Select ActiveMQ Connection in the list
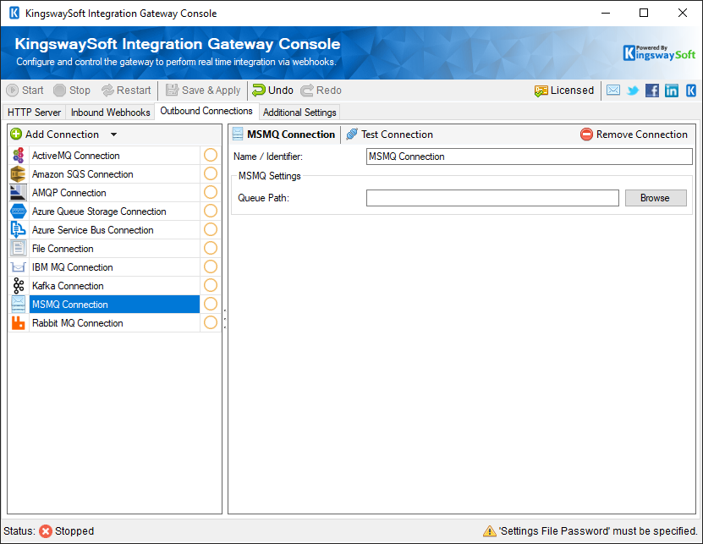Image resolution: width=703 pixels, height=544 pixels. tap(114, 156)
